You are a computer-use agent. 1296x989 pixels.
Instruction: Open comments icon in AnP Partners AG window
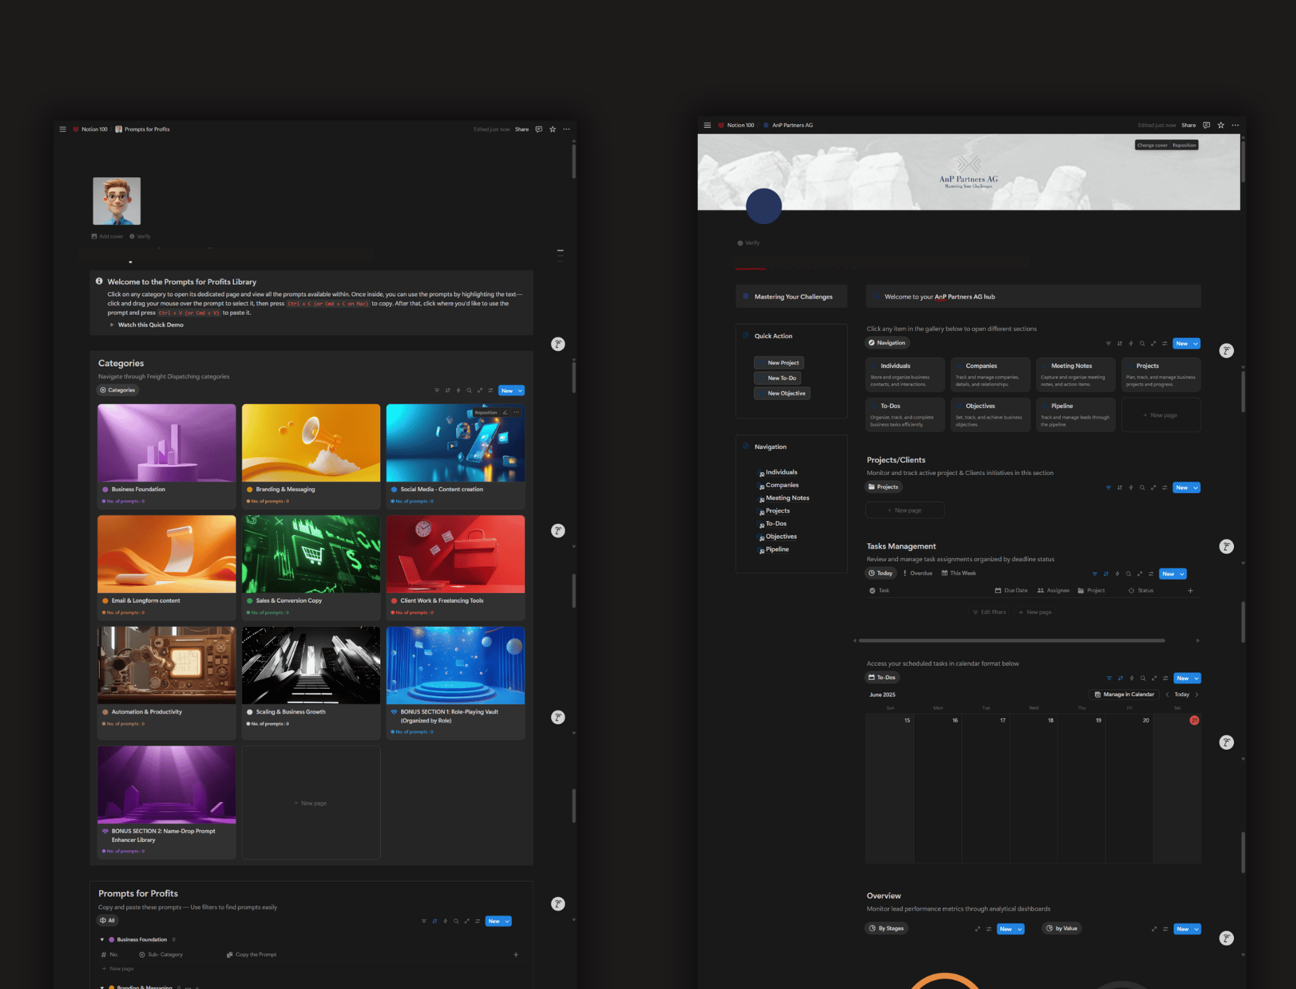[x=1206, y=125]
